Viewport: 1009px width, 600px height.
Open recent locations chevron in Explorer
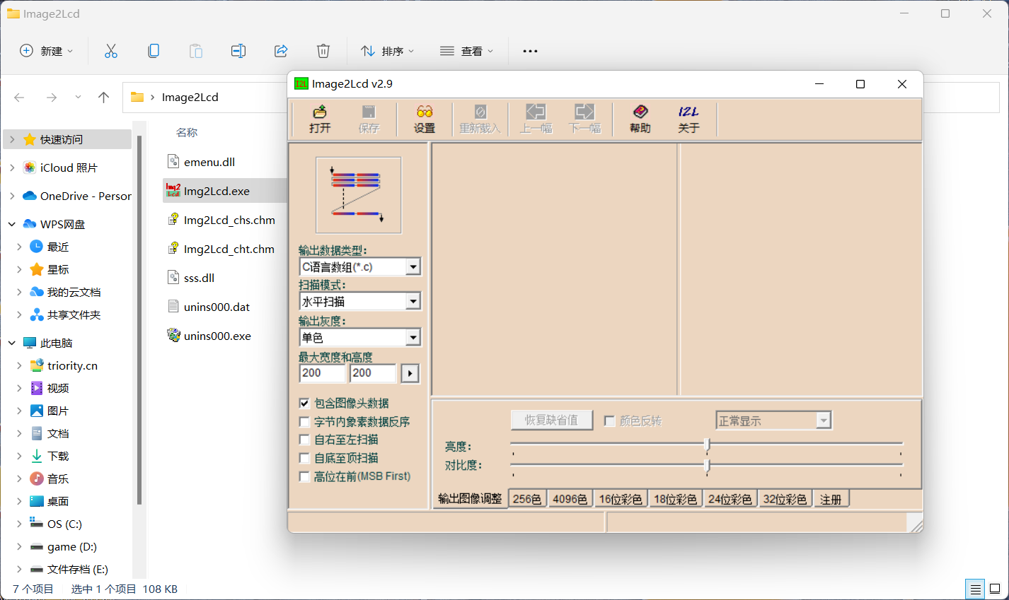point(78,98)
